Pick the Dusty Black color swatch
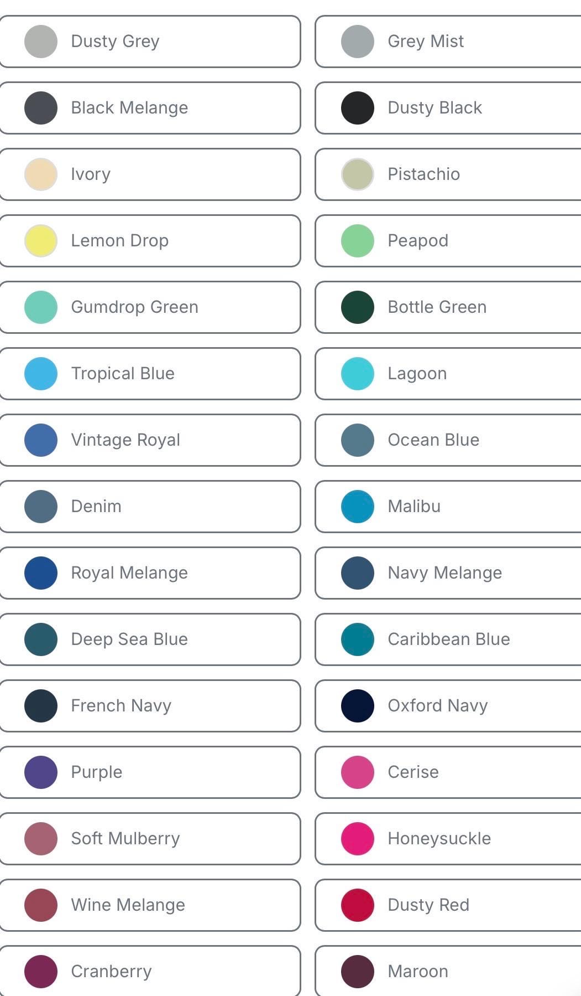This screenshot has height=996, width=581. point(358,108)
